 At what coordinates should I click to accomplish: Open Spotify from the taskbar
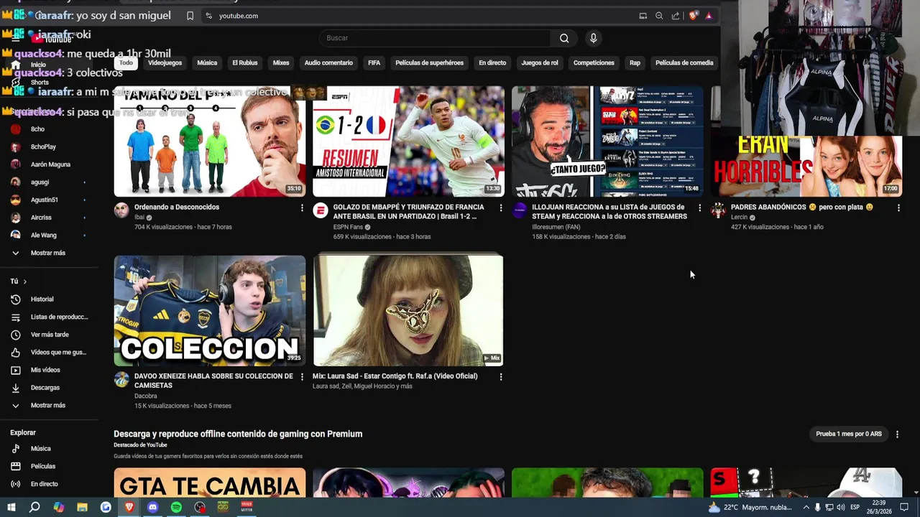(176, 507)
